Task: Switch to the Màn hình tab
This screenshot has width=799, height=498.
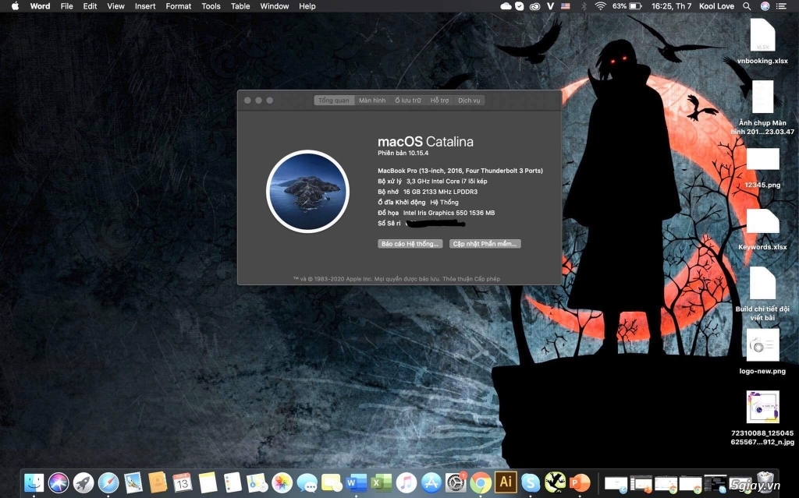Action: 372,101
